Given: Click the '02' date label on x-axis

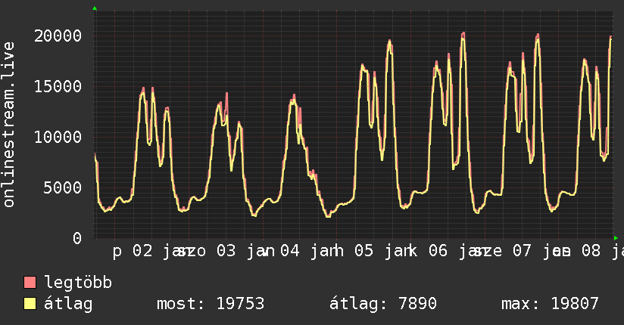Looking at the screenshot, I should point(142,251).
